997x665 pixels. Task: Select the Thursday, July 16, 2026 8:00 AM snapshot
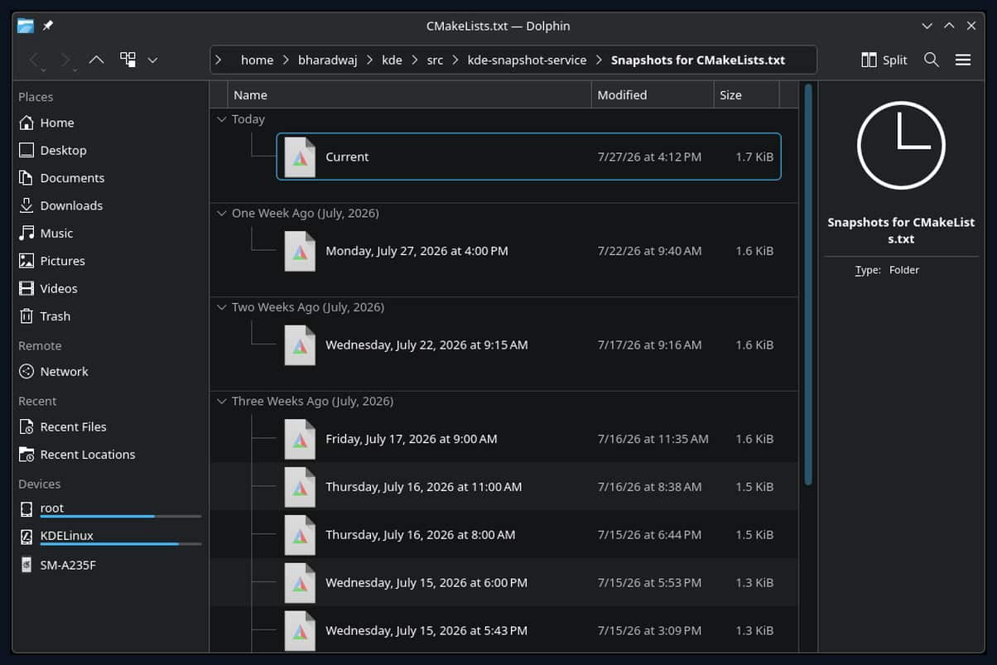click(528, 535)
